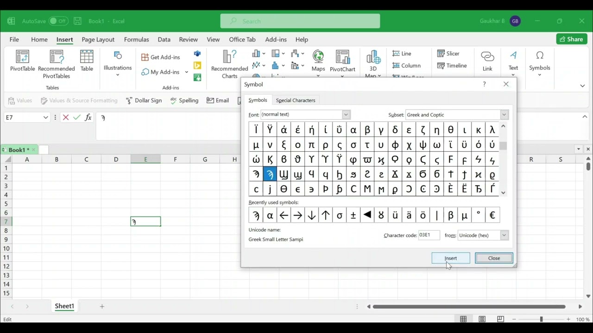Insert a Table from ribbon
Screen dimensions: 593x333
(x=87, y=61)
